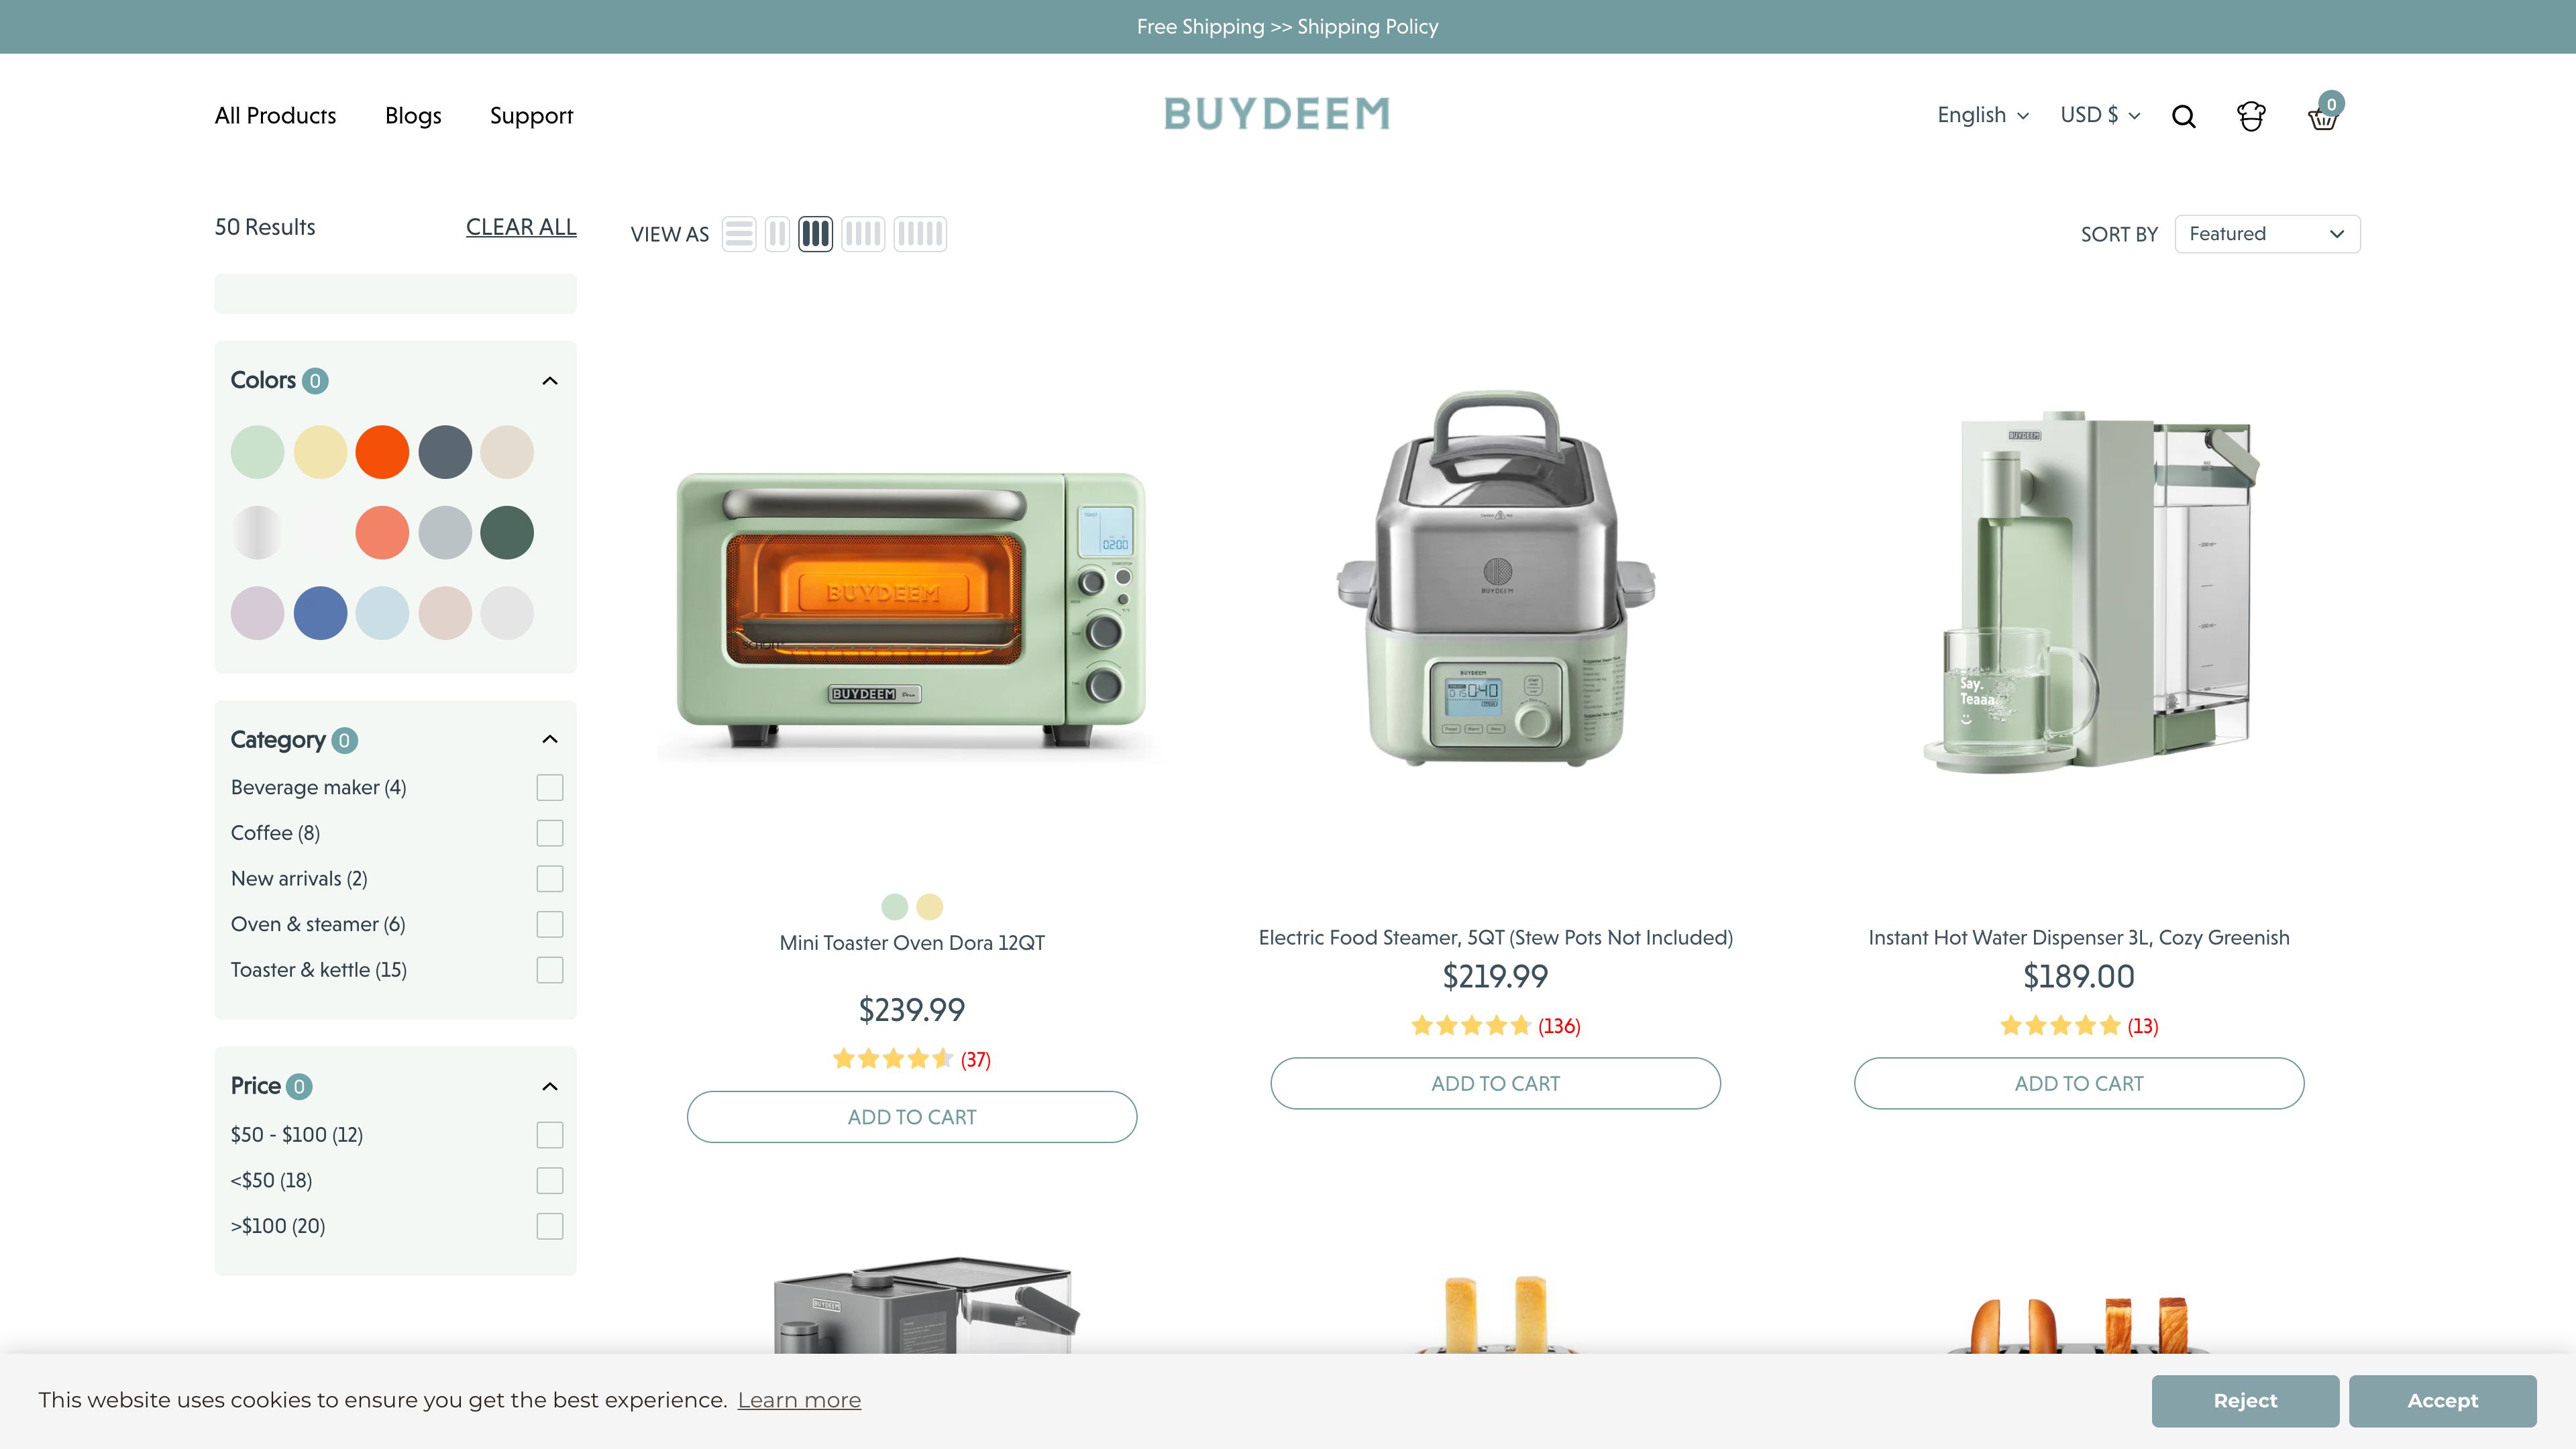Screen dimensions: 2576x1449
Task: Select the orange color swatch filter
Action: pos(382,452)
